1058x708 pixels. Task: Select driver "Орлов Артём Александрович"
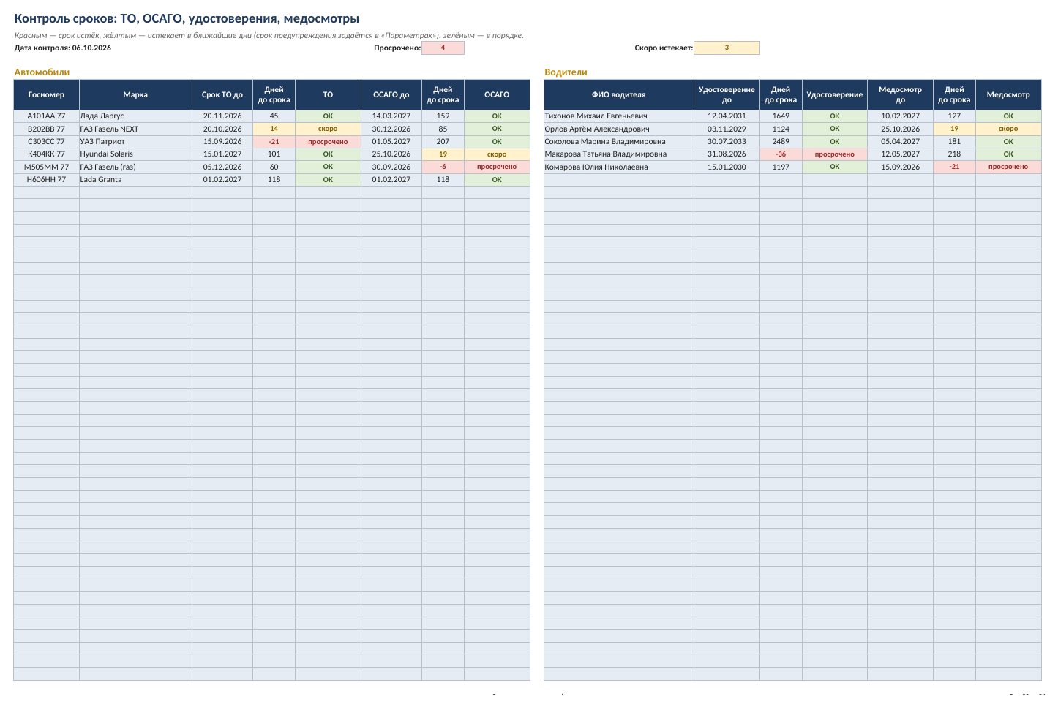pos(619,129)
